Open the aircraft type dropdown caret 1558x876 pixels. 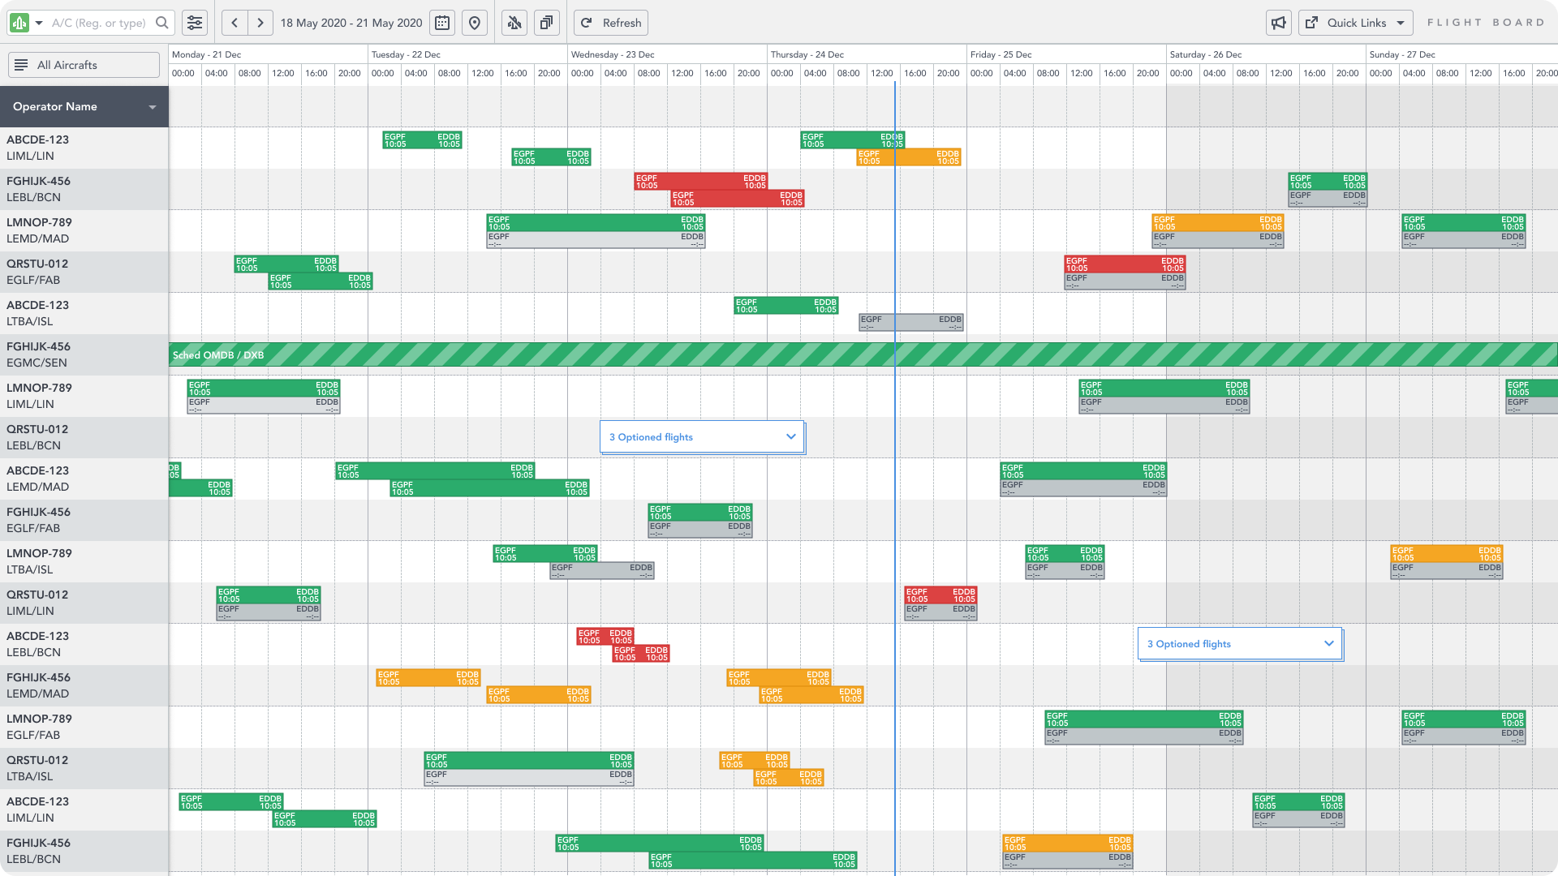click(x=39, y=23)
